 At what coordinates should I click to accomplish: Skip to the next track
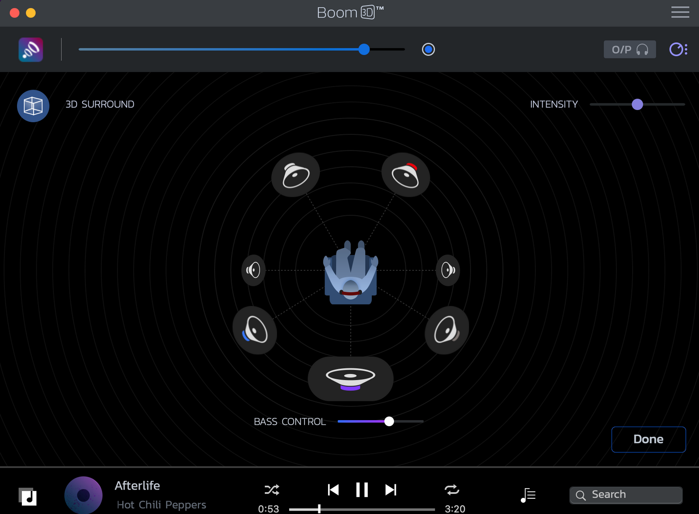click(391, 490)
